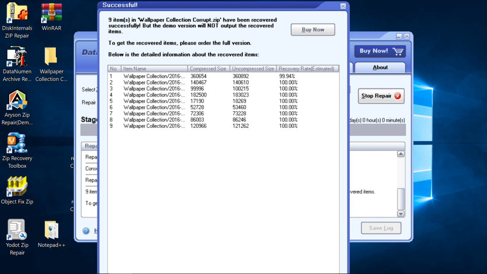
Task: Open Notepad++ from the desktop
Action: (51, 231)
